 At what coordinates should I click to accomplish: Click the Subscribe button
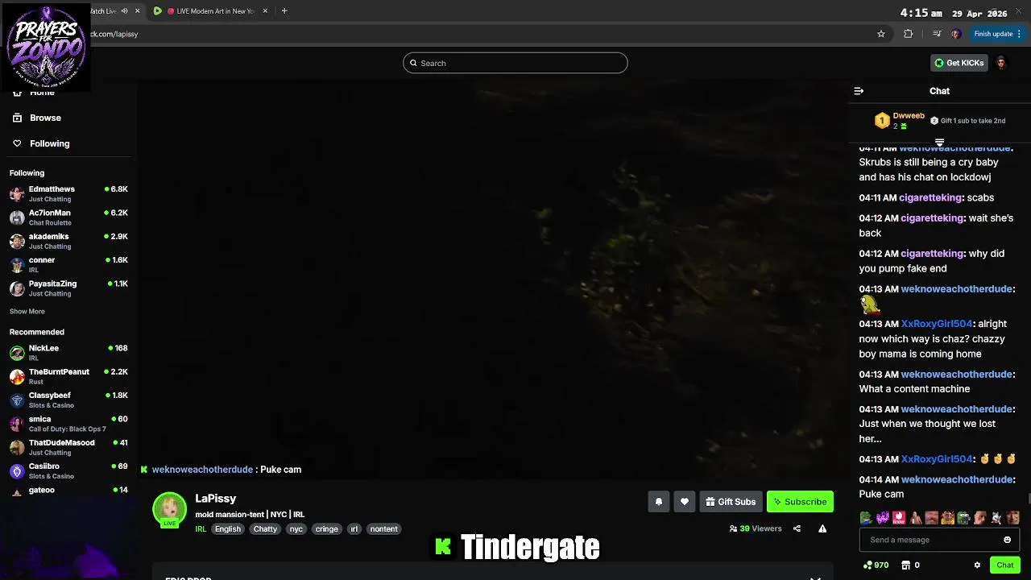800,502
